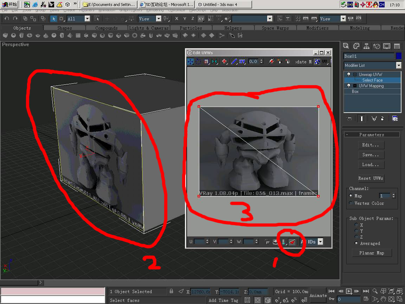405x304 pixels.
Task: Restrict transform to XY plane
Action: [201, 19]
